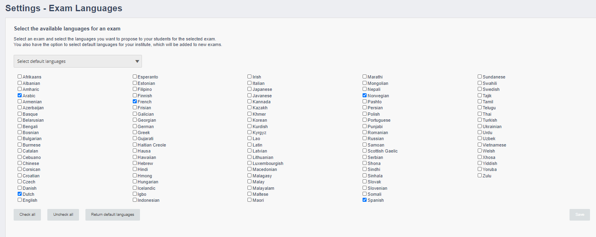Save the exam language settings
Image resolution: width=596 pixels, height=237 pixels.
(580, 215)
